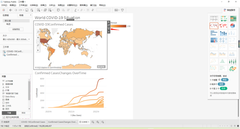Click the swap rows and columns icon

[x=58, y=10]
